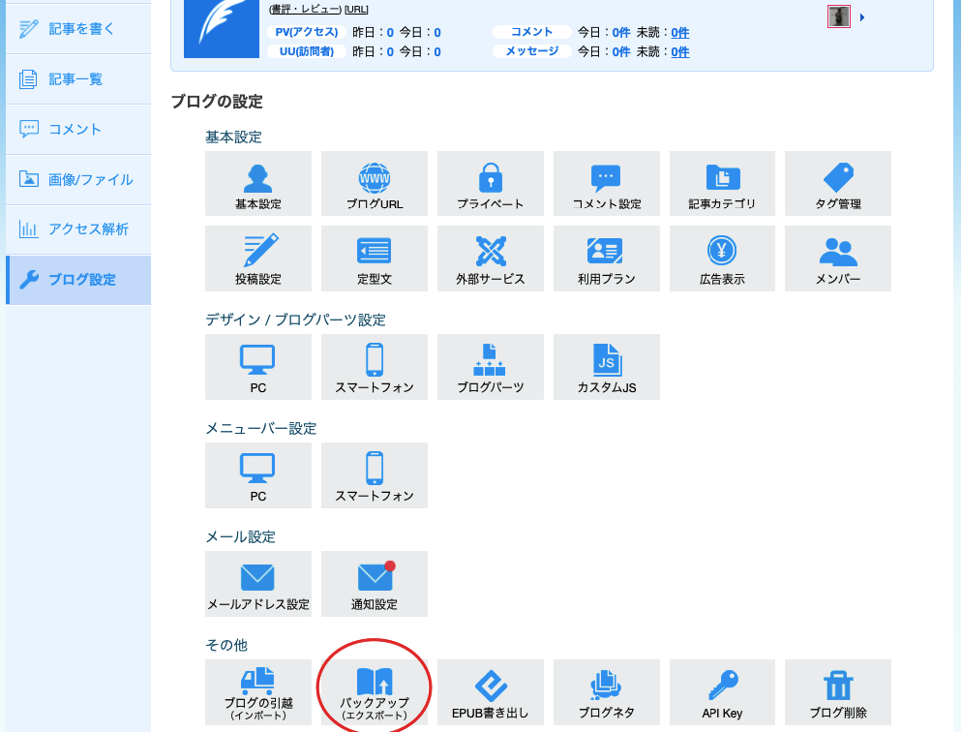Click the unread comment count 0件 link
Screen dimensions: 961x732
pyautogui.click(x=679, y=33)
